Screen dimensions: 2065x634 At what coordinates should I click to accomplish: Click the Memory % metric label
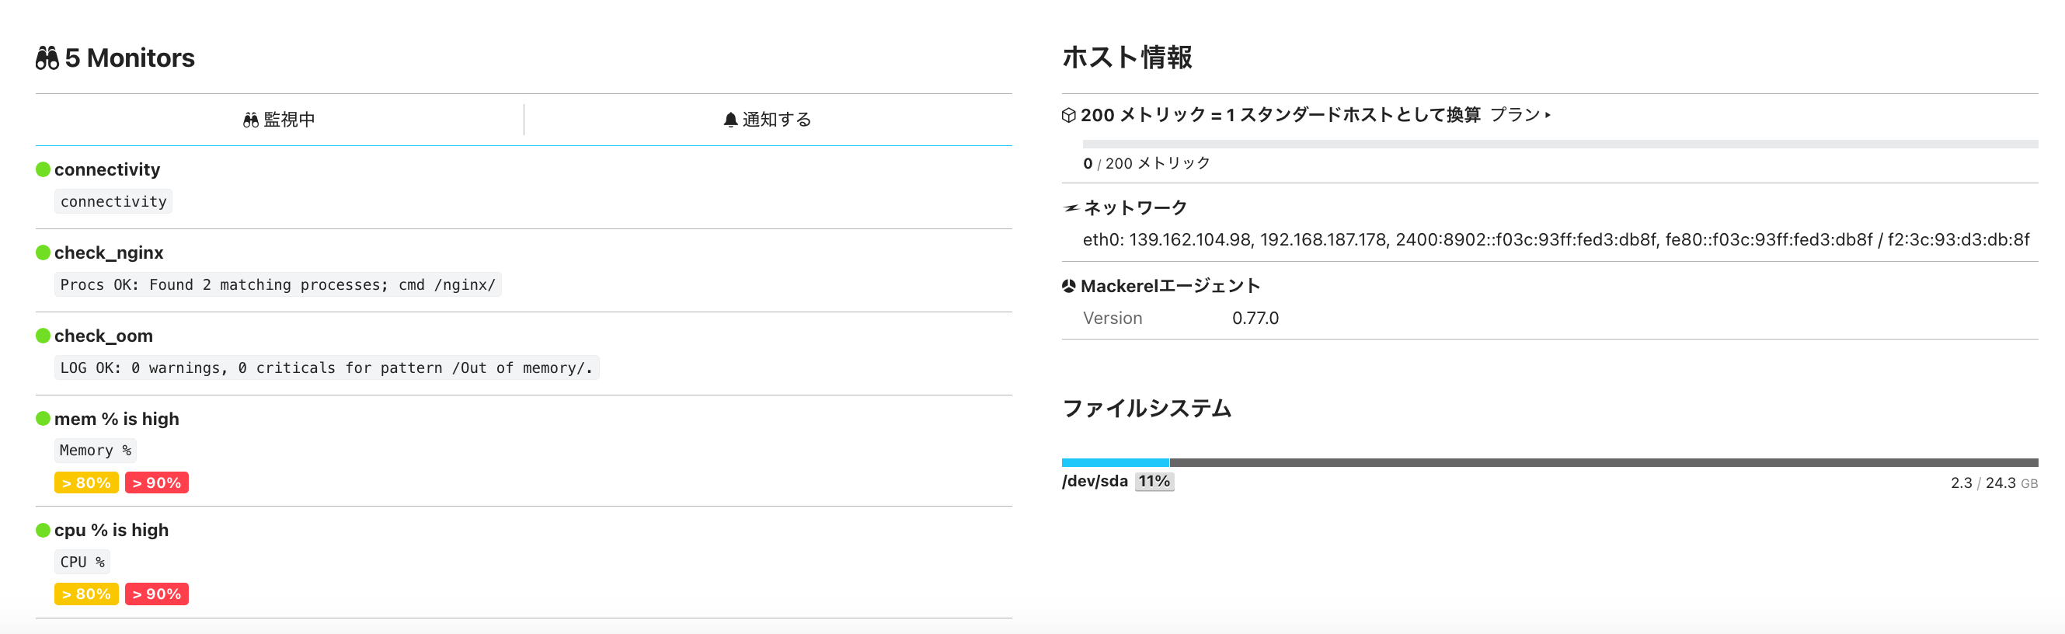[95, 451]
